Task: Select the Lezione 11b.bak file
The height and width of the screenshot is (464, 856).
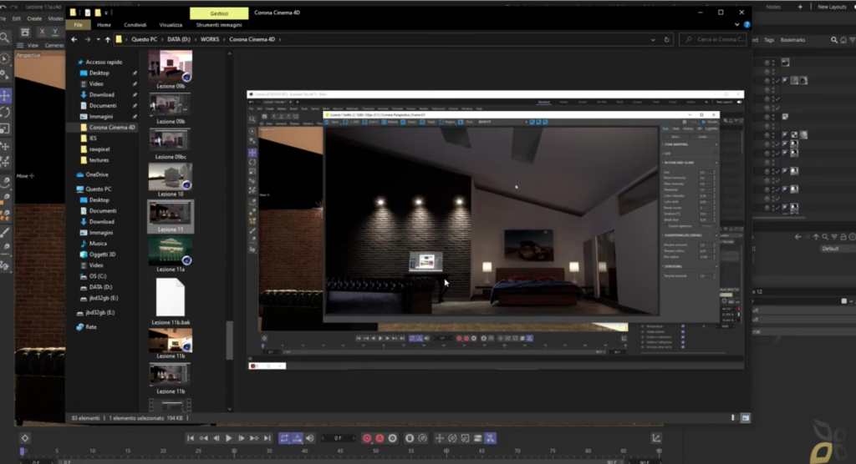Action: click(171, 301)
